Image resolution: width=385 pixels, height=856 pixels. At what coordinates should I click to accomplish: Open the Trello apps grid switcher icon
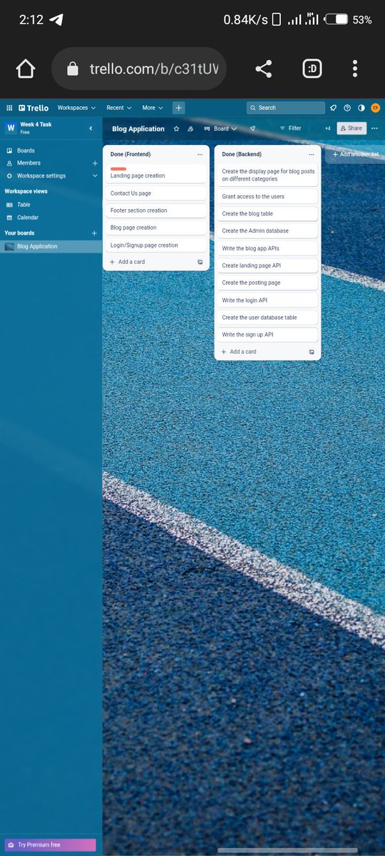point(9,108)
